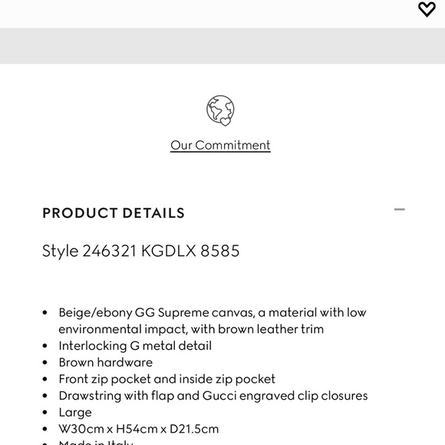
Task: Click the W30cm x H54cm x D21.5cm dimensions
Action: [x=139, y=429]
